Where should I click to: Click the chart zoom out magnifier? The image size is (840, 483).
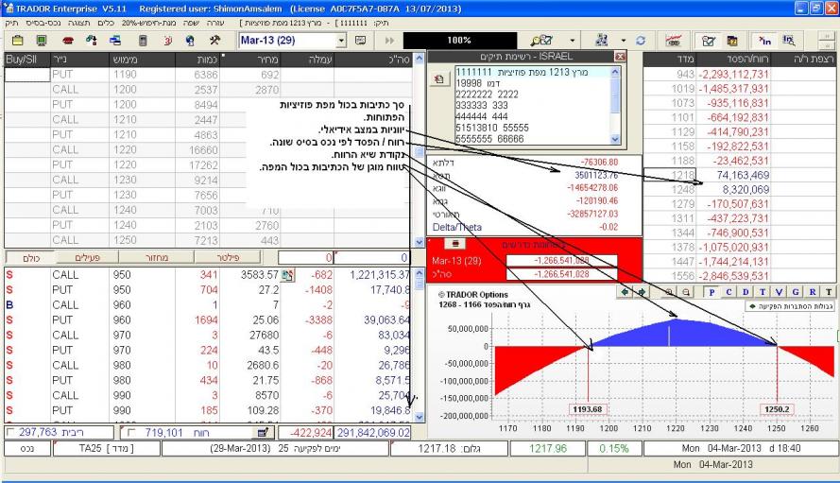[x=686, y=292]
